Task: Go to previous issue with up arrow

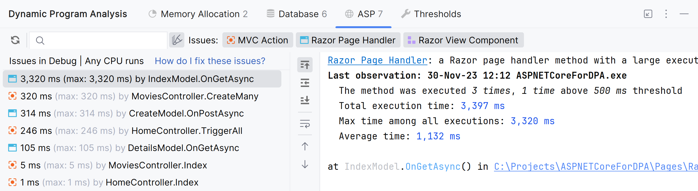Action: (x=305, y=147)
